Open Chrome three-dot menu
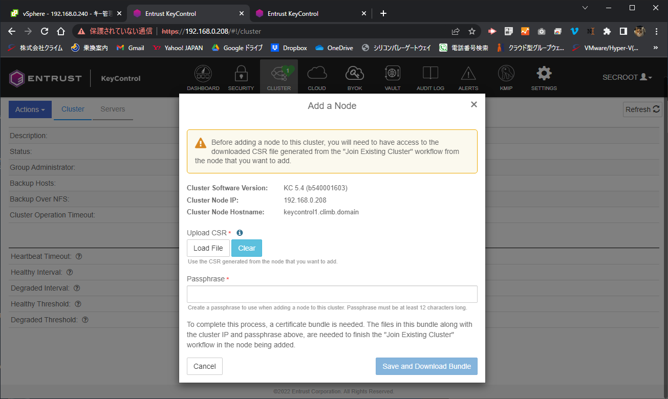This screenshot has height=399, width=668. click(x=656, y=31)
